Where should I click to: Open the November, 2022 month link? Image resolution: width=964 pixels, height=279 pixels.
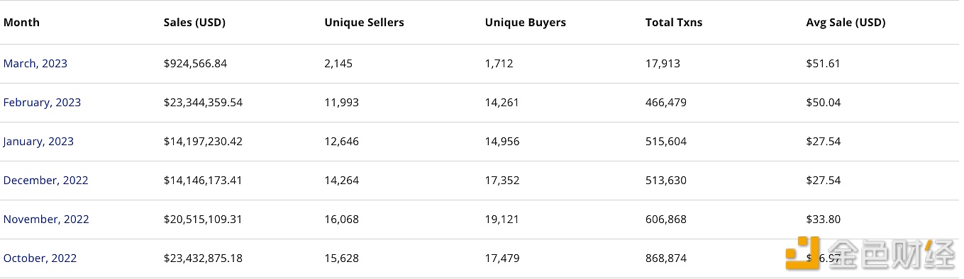(x=46, y=220)
